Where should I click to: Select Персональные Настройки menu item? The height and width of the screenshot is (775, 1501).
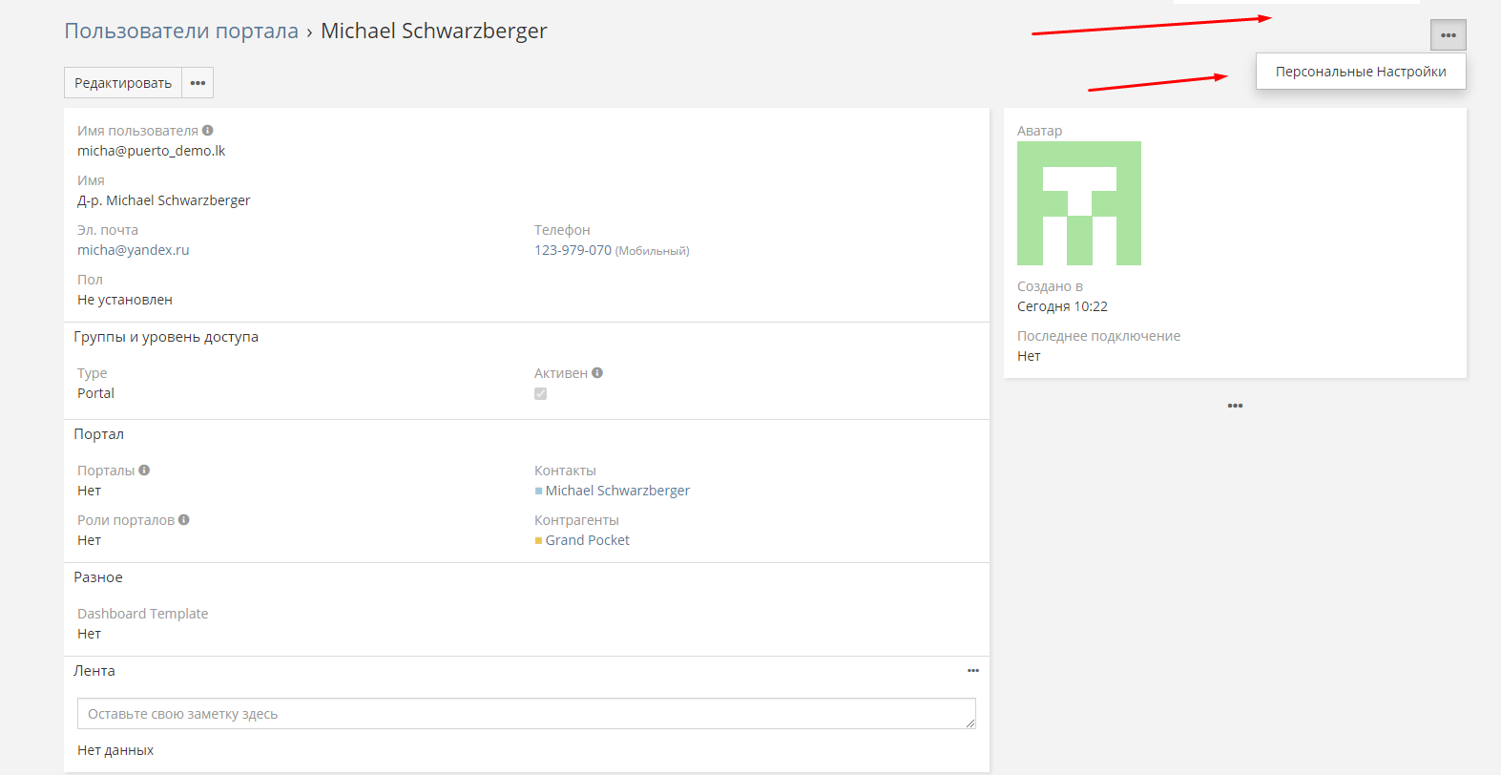[1360, 72]
